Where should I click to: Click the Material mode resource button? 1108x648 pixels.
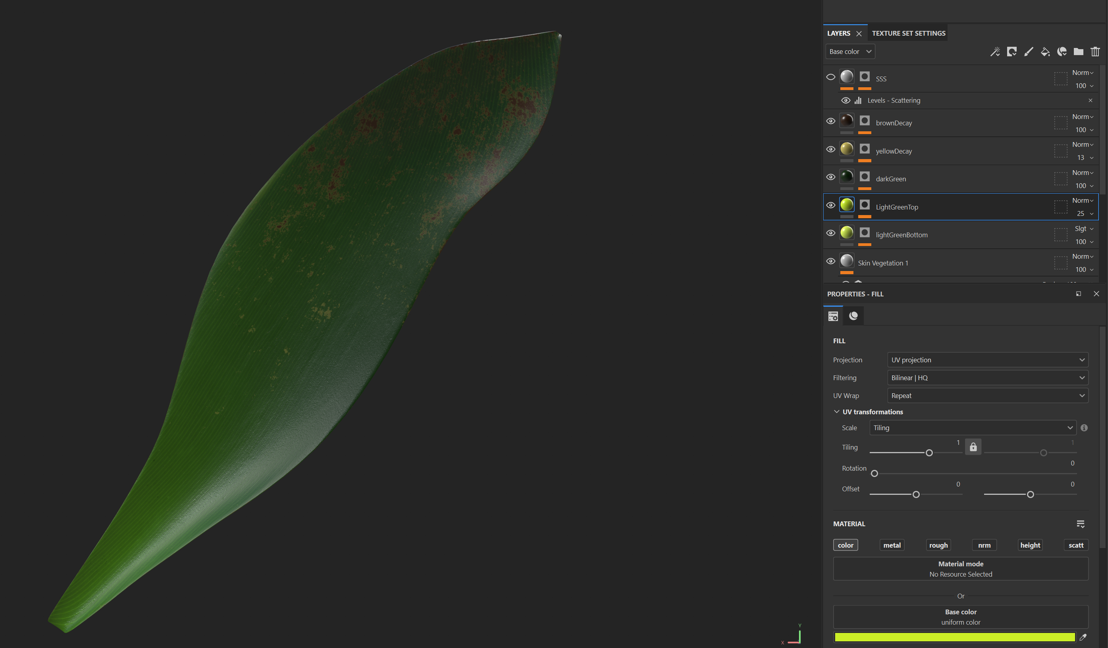960,569
